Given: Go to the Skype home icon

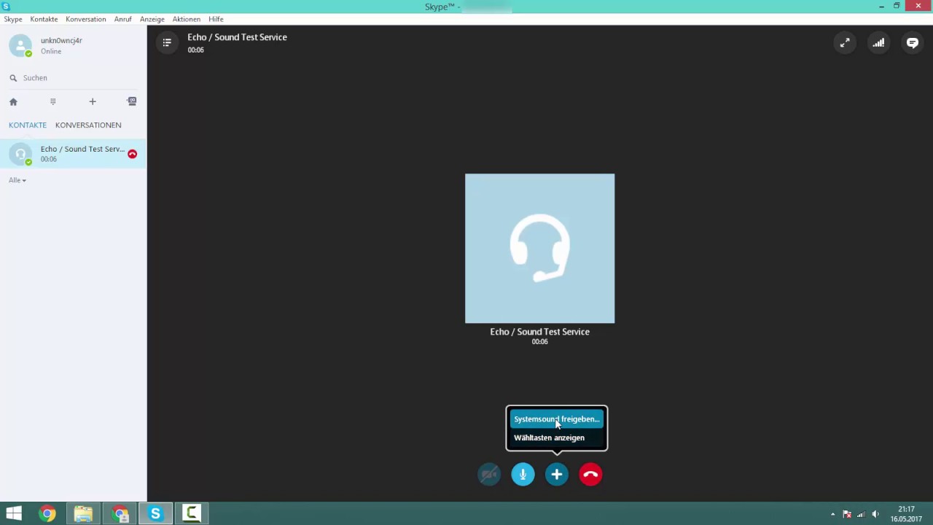Looking at the screenshot, I should point(13,102).
